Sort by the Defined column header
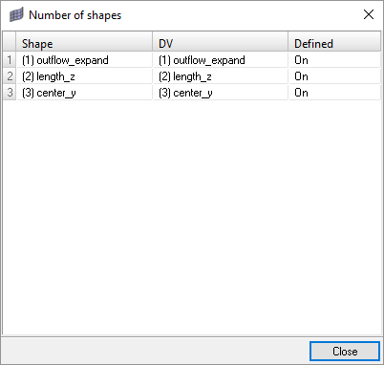The height and width of the screenshot is (365, 384). pyautogui.click(x=334, y=43)
